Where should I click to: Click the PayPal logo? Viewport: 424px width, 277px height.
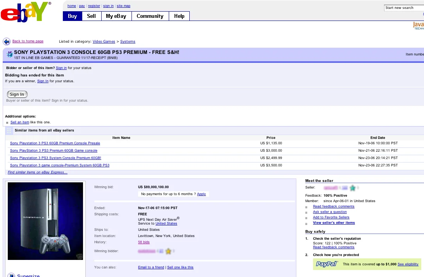[x=327, y=264]
